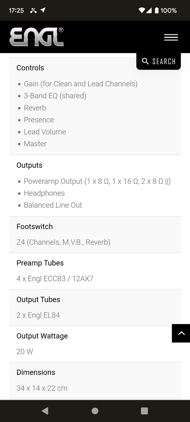Image resolution: width=190 pixels, height=422 pixels.
Task: Click the 34 x 14 x 22 cm dimensions text
Action: [42, 388]
